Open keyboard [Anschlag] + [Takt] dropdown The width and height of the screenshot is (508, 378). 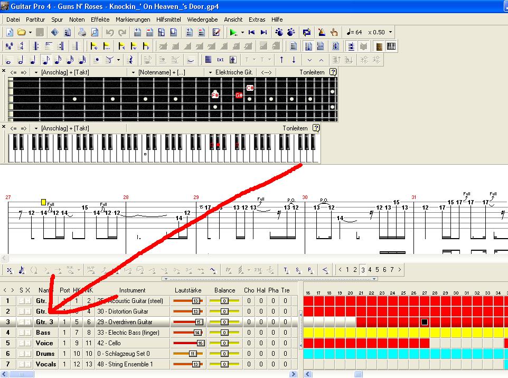pos(36,128)
